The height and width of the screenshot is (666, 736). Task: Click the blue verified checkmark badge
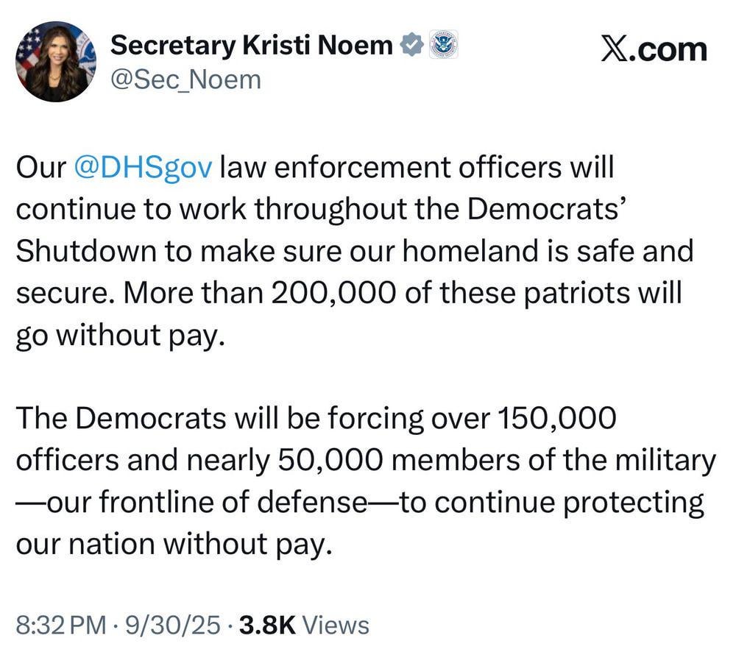(411, 46)
